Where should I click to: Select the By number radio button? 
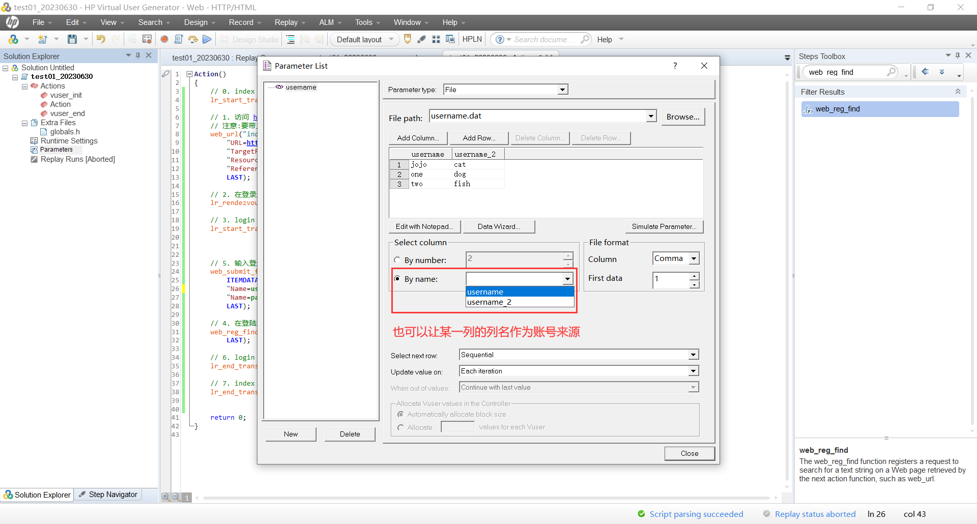point(397,260)
